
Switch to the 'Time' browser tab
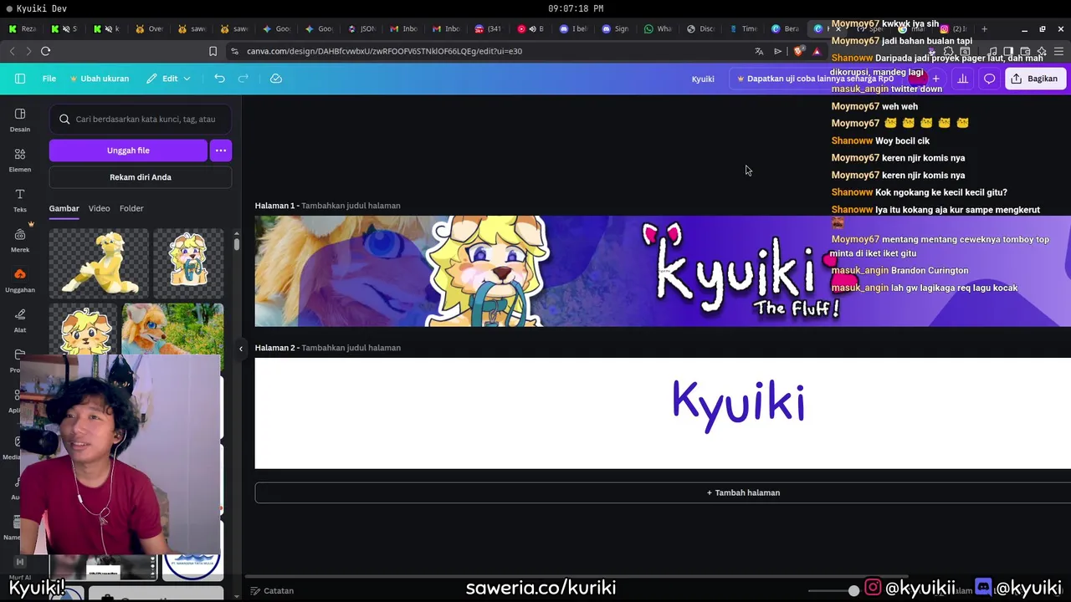tap(743, 28)
